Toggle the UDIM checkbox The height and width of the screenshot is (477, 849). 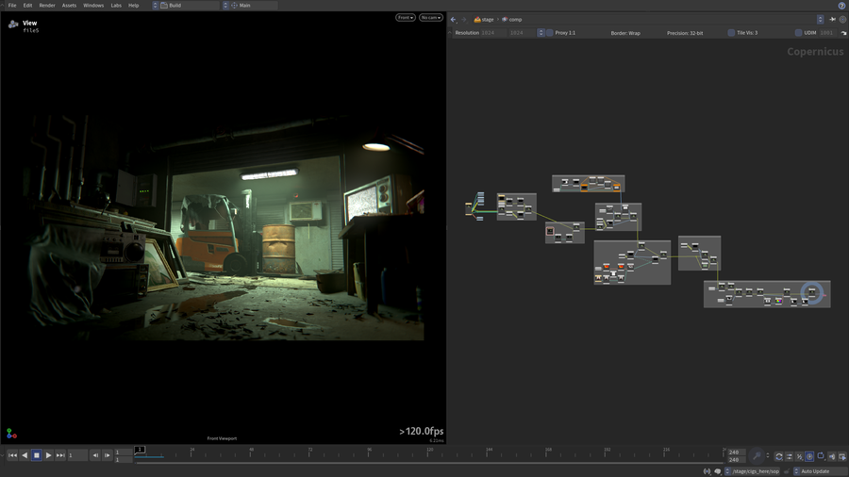[798, 33]
